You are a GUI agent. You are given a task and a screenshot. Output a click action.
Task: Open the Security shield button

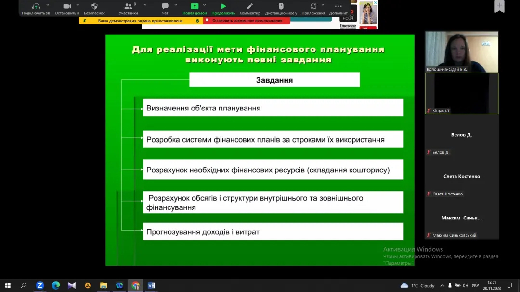point(94,6)
